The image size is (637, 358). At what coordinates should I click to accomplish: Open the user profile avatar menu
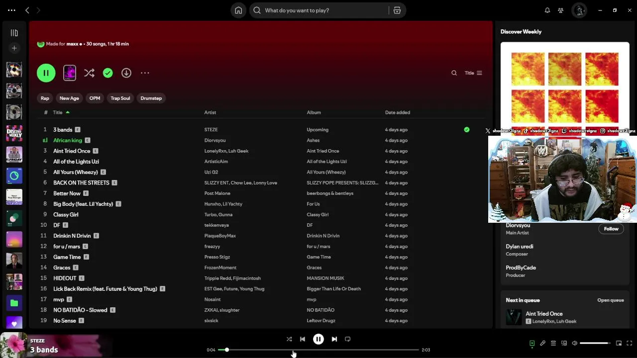tap(579, 10)
